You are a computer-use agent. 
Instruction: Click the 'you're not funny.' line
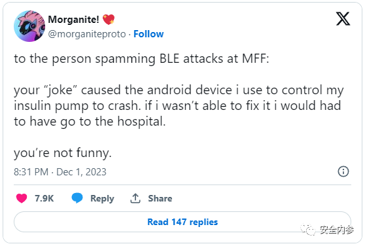pos(63,153)
